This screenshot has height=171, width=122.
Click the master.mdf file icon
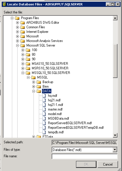(44, 109)
